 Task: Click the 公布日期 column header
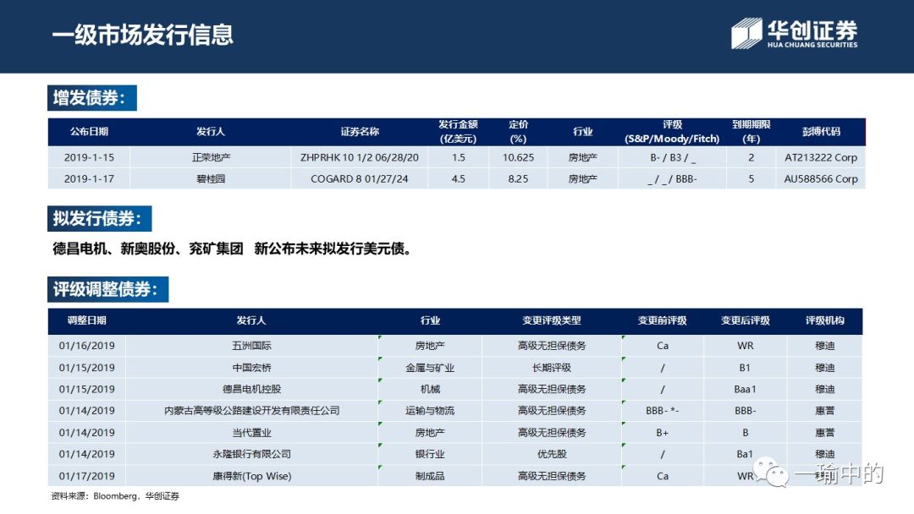coord(89,132)
